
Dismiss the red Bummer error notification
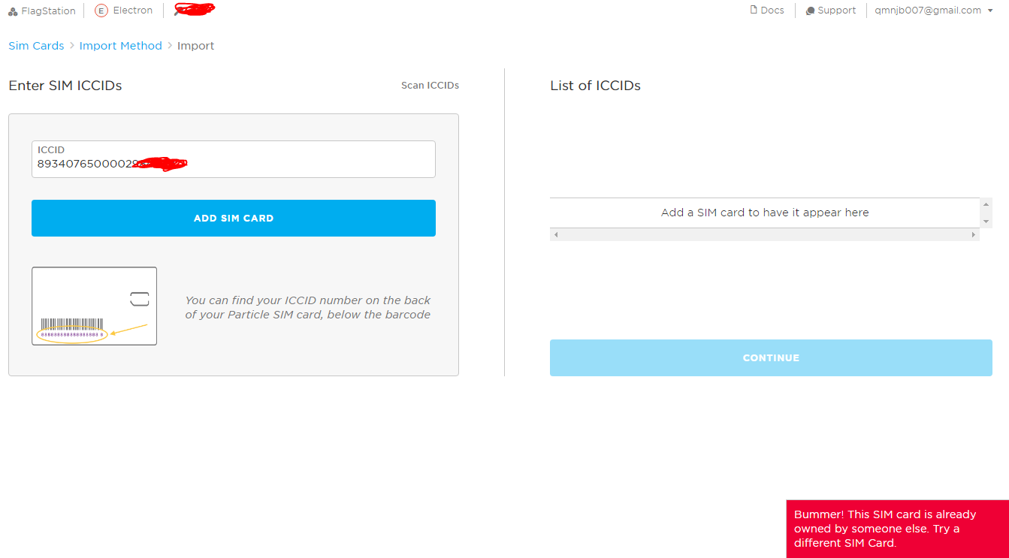(897, 529)
